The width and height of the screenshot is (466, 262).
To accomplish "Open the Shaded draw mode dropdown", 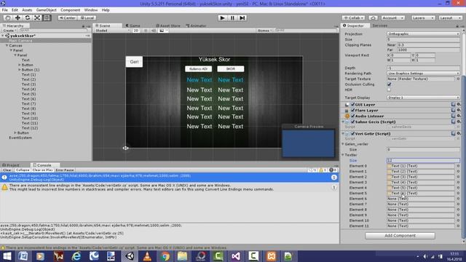I will pyautogui.click(x=112, y=31).
